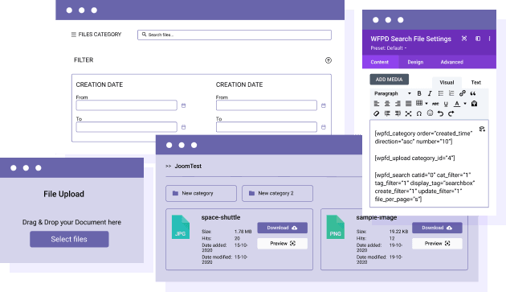
Task: Click the PNG file icon
Action: [335, 227]
